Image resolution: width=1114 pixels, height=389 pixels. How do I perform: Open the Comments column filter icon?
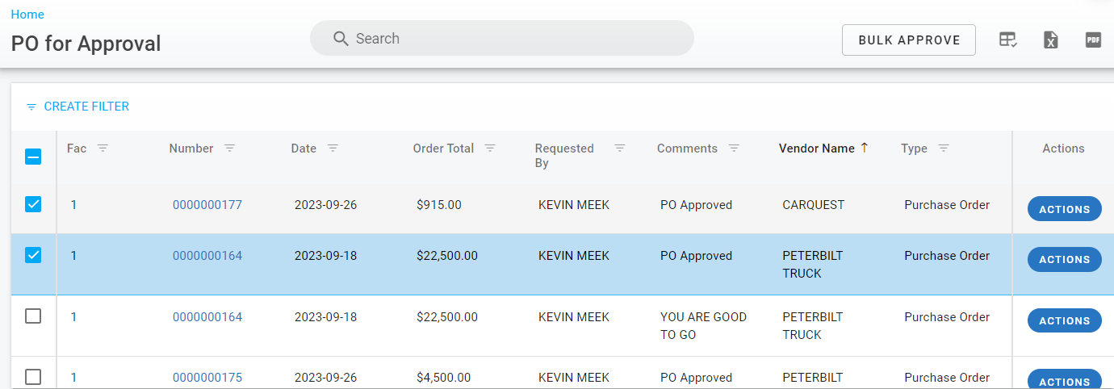pyautogui.click(x=734, y=148)
